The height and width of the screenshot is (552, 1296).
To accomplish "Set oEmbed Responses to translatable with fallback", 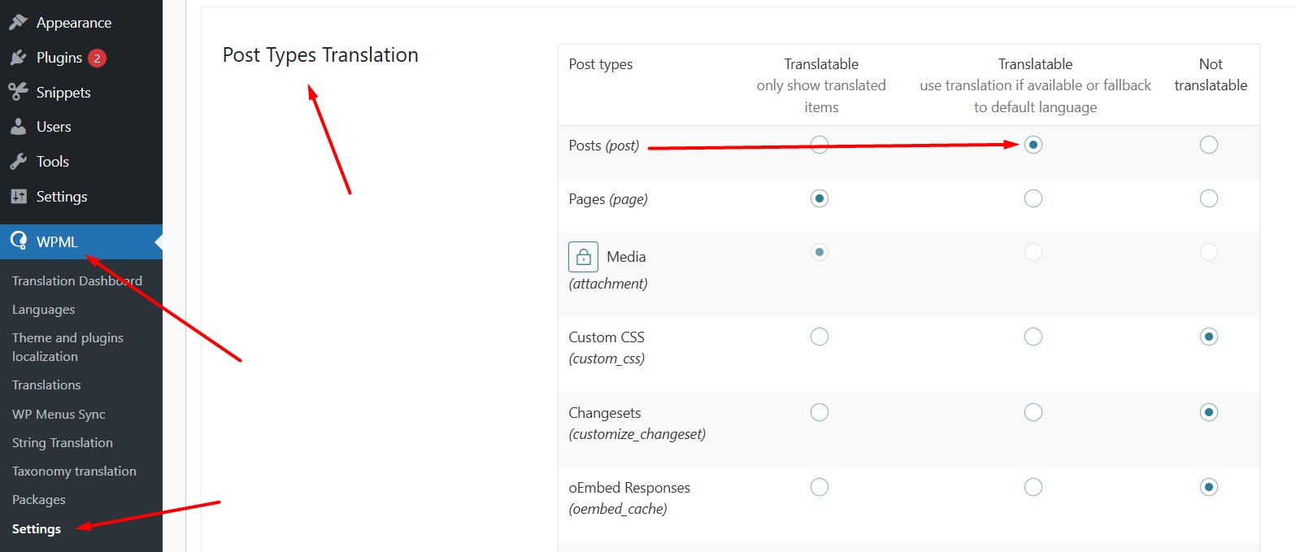I will click(x=1033, y=487).
